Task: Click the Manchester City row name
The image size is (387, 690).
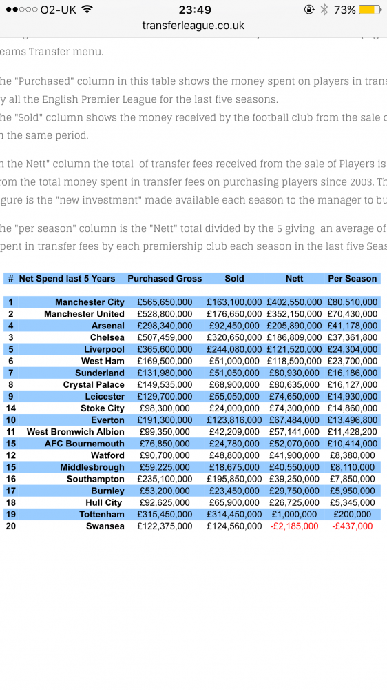Action: (90, 302)
